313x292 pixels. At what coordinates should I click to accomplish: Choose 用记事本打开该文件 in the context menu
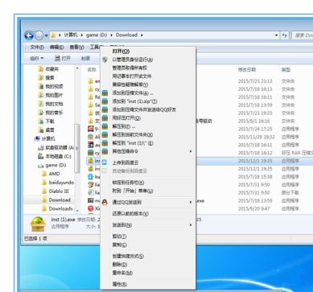click(148, 76)
